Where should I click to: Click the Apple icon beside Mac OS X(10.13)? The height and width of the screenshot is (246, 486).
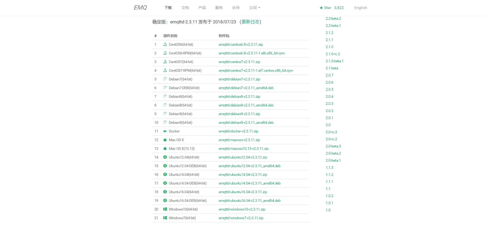[x=165, y=148]
